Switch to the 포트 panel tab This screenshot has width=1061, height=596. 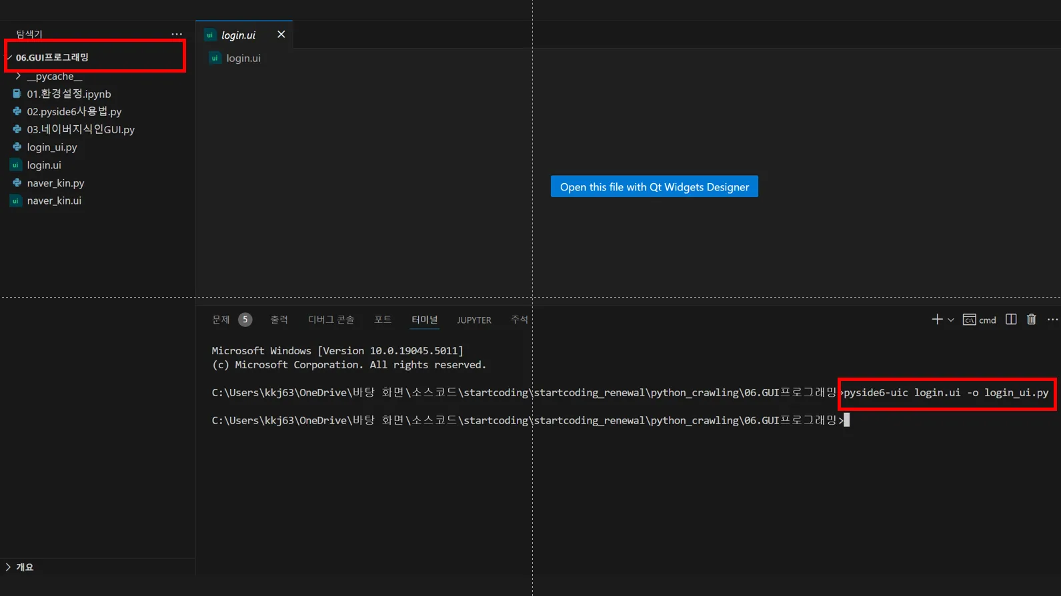(x=383, y=320)
